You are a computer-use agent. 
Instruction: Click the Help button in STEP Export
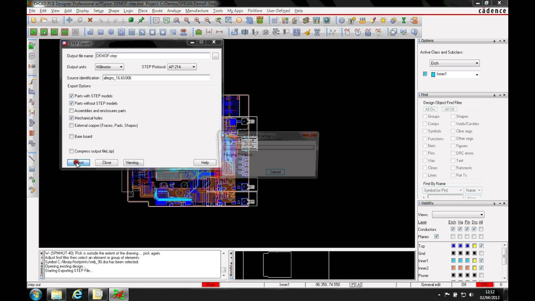coord(205,163)
